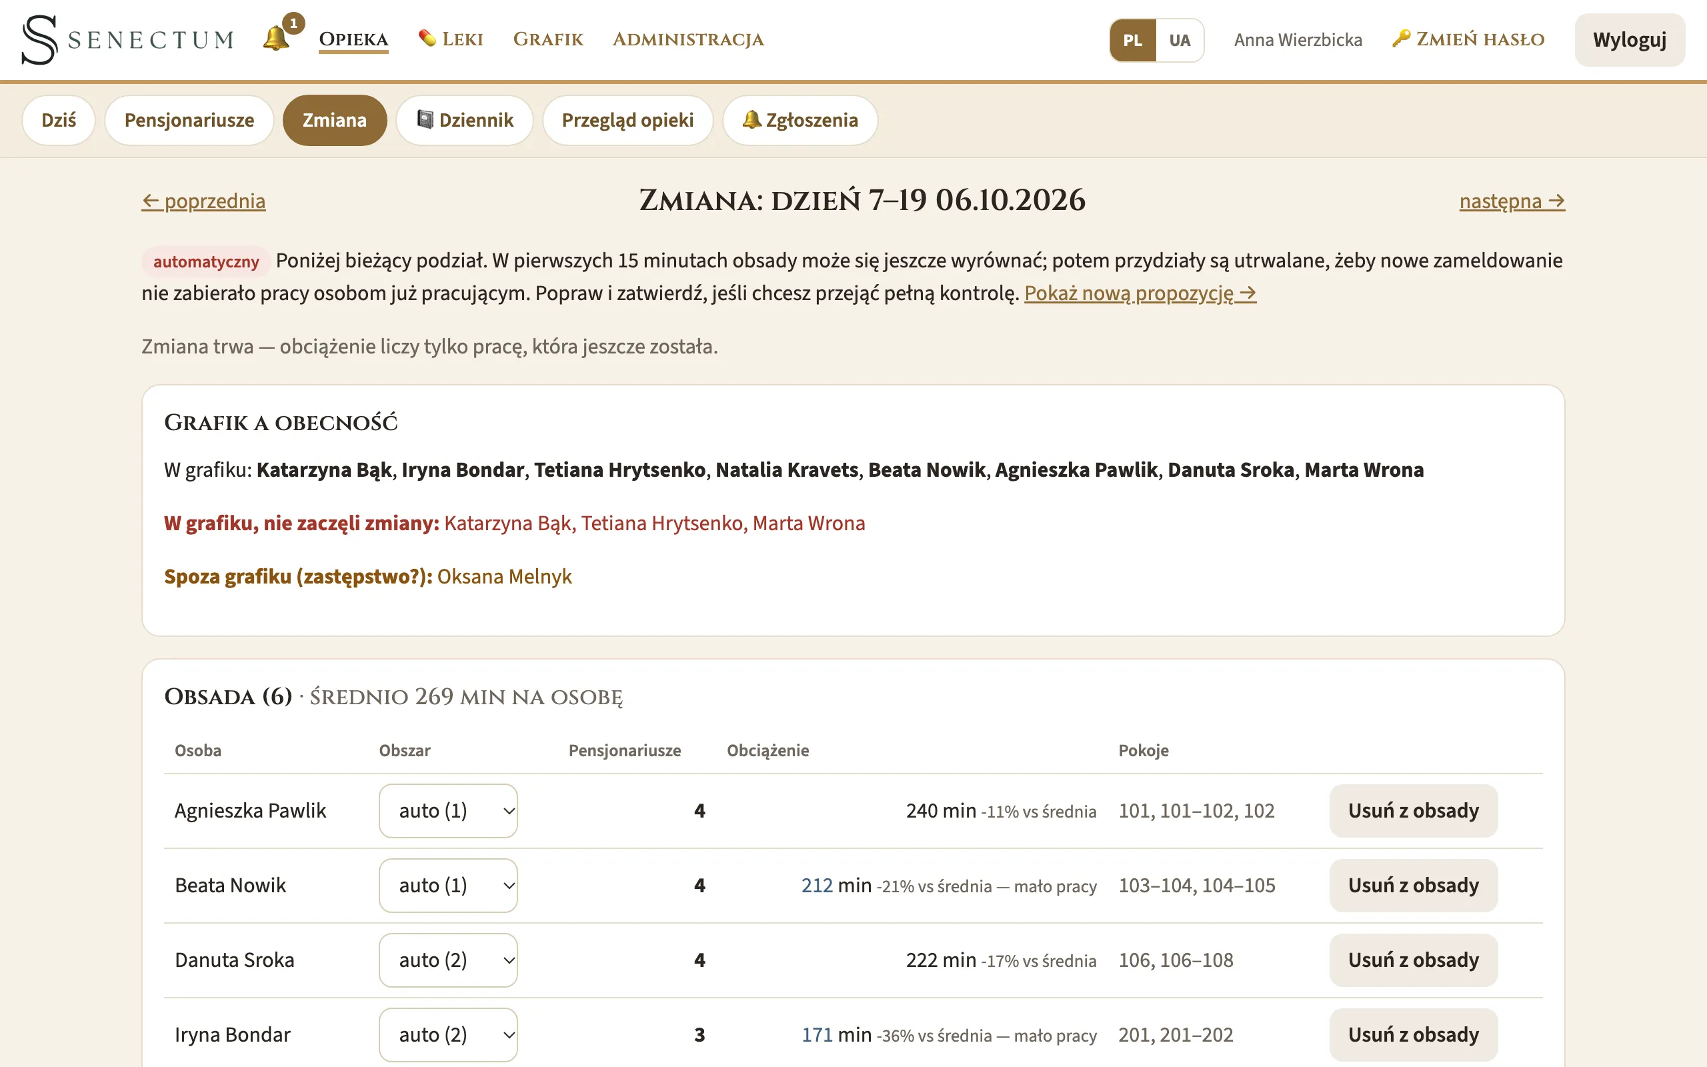Click the Senectum logo
This screenshot has width=1707, height=1067.
coord(127,39)
